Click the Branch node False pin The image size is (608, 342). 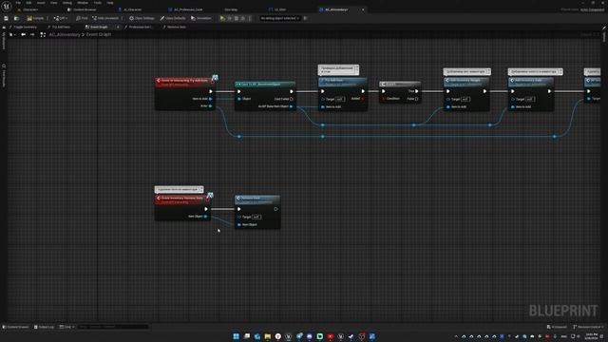(x=416, y=99)
